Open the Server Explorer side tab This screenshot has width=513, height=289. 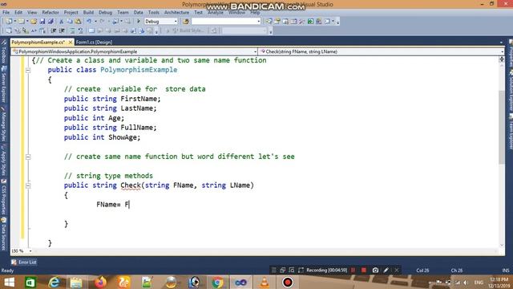point(4,84)
